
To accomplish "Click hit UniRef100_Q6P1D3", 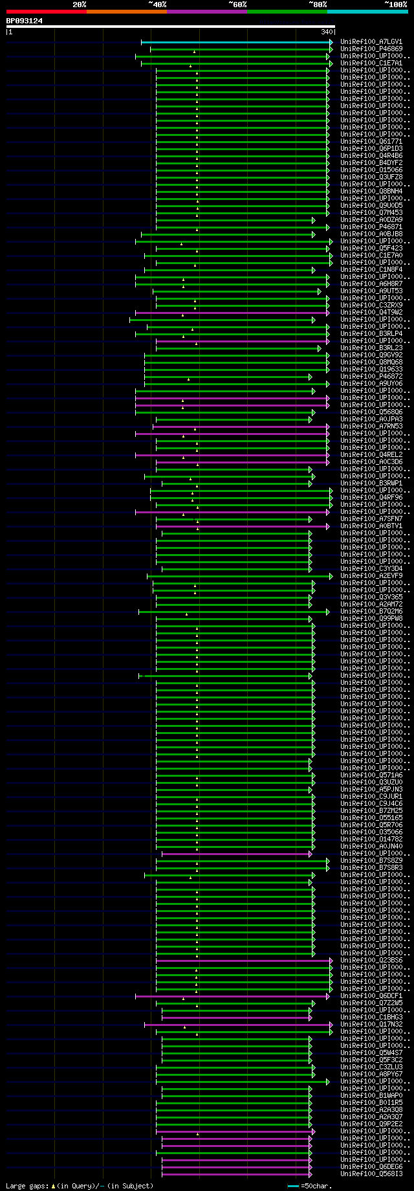I will [x=371, y=149].
